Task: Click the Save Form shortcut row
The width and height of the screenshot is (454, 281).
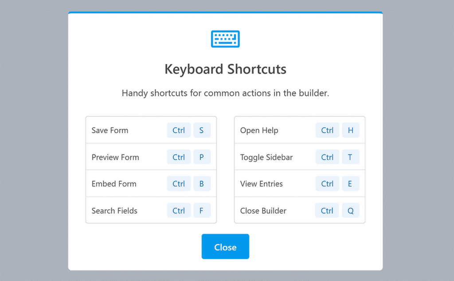Action: point(110,130)
